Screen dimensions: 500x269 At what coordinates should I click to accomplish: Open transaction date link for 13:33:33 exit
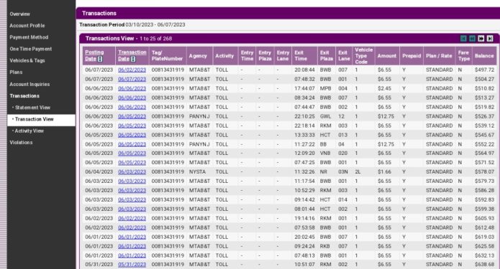coord(132,135)
